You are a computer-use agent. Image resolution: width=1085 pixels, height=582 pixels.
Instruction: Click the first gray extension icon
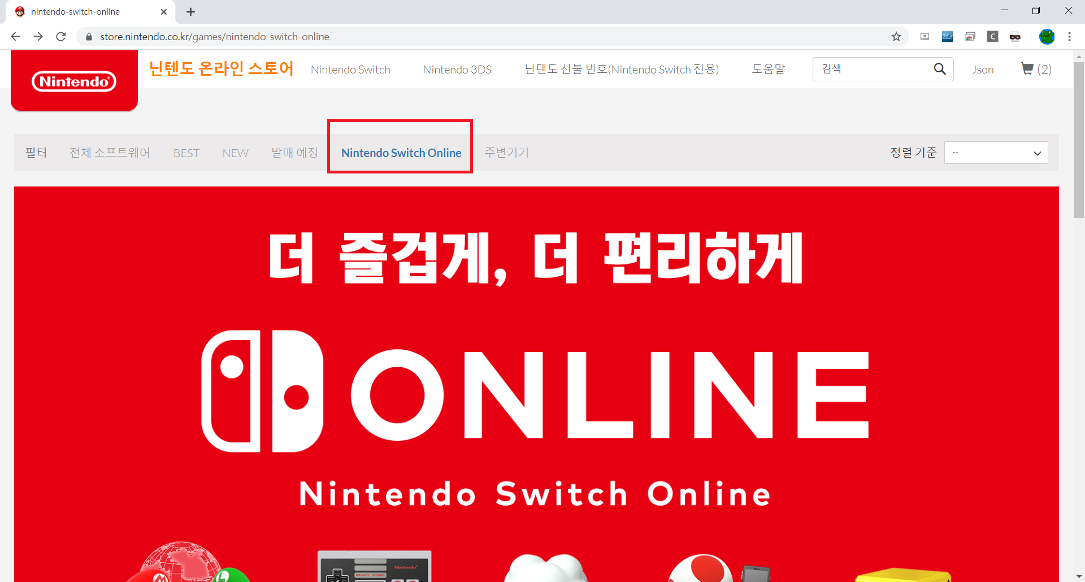925,37
